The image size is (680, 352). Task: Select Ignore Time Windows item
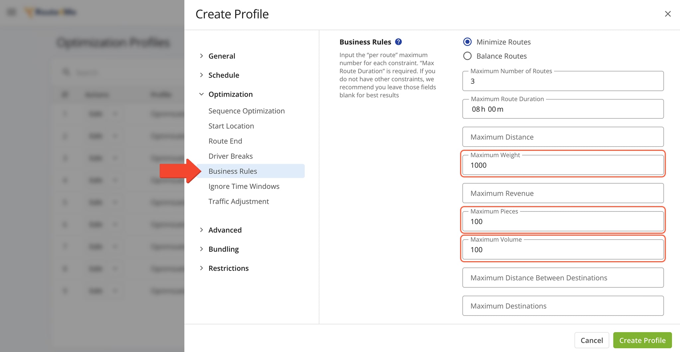244,186
